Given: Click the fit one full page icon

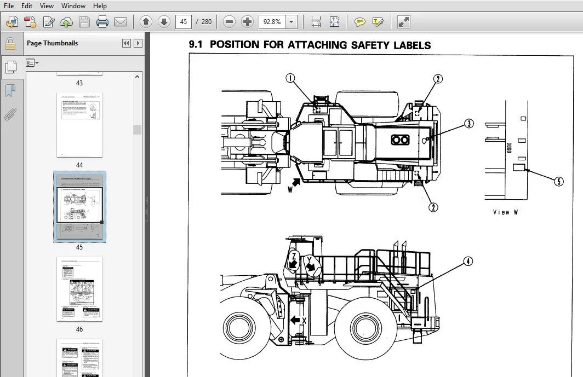Looking at the screenshot, I should point(334,22).
